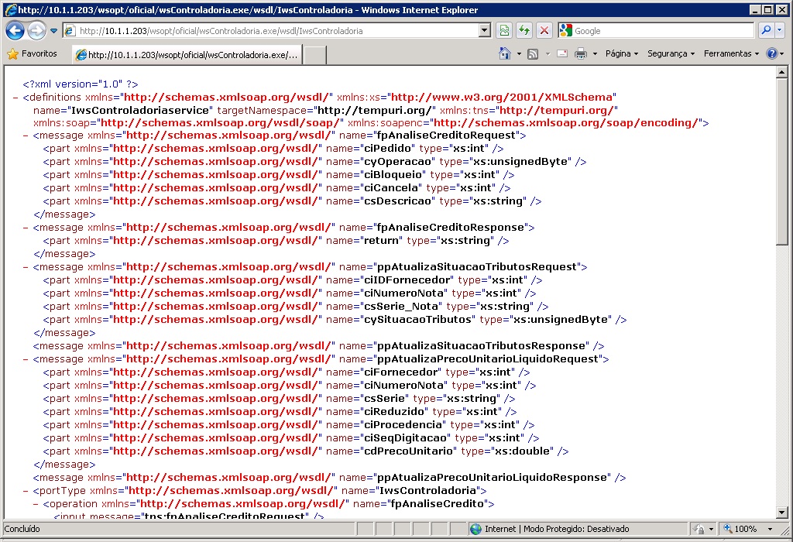Viewport: 793px width, 542px height.
Task: Click the Refresh page icon
Action: (524, 31)
